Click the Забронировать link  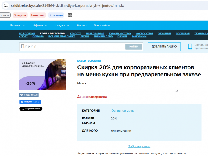click(x=139, y=147)
